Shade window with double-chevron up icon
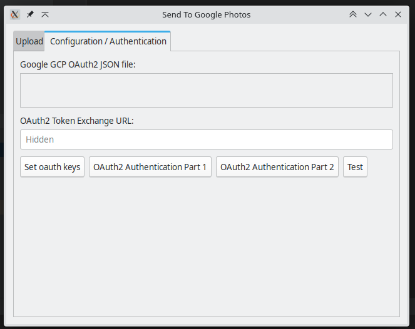 coord(353,14)
